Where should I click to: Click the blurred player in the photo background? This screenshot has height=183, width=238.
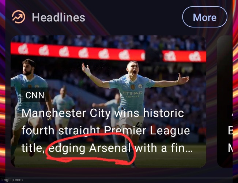click(x=63, y=97)
